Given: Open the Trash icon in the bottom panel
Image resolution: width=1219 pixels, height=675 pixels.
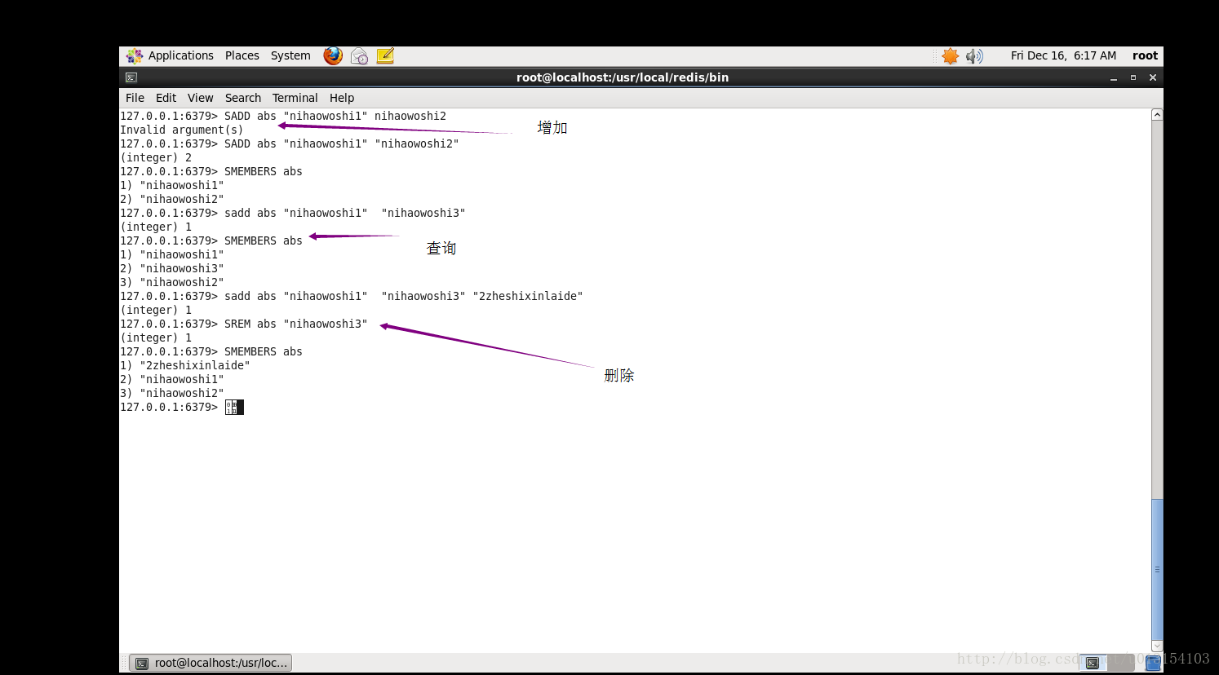Looking at the screenshot, I should click(1153, 663).
